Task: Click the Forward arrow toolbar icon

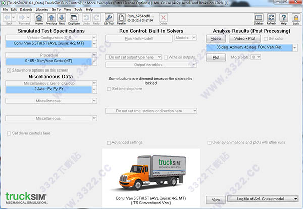Action: (22, 18)
